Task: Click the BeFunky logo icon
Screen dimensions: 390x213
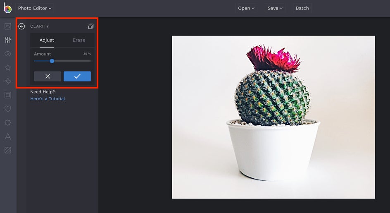Action: (7, 8)
